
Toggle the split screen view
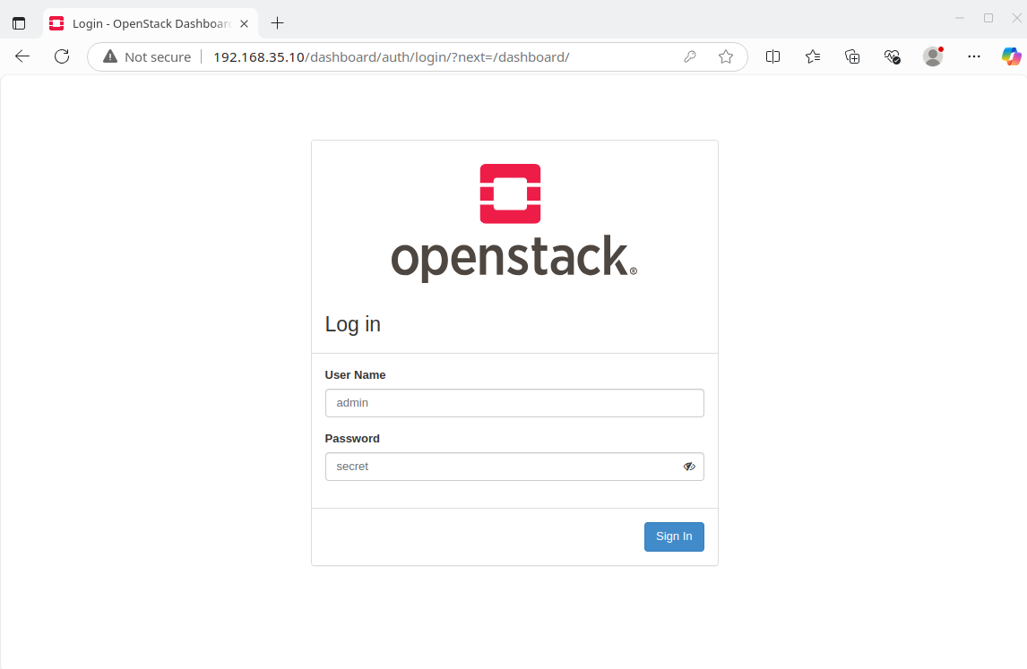click(x=772, y=57)
